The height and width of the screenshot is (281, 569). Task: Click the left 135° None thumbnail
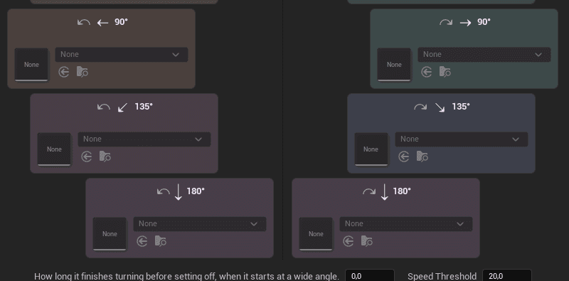click(x=54, y=149)
